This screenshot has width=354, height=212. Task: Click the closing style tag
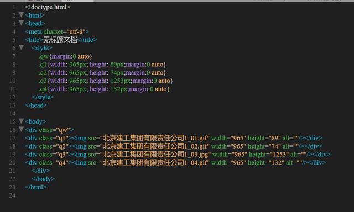point(43,97)
